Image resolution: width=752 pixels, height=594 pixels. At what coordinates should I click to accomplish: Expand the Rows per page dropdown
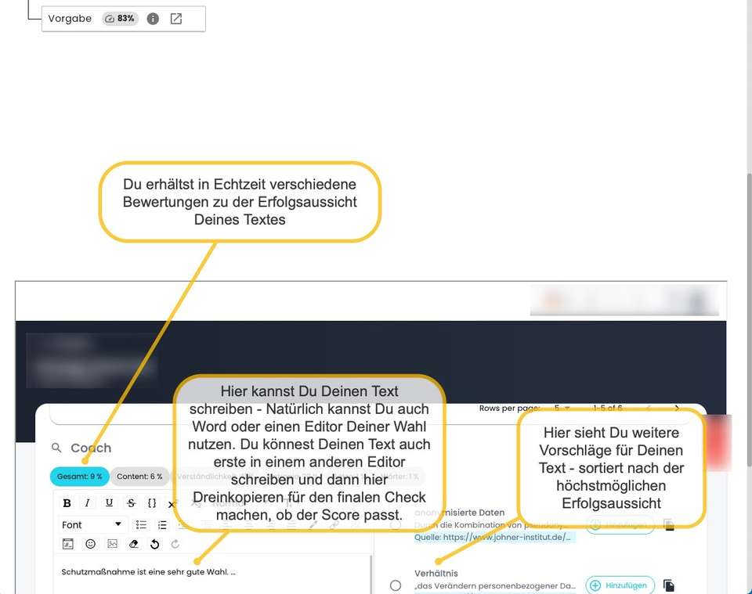[562, 409]
